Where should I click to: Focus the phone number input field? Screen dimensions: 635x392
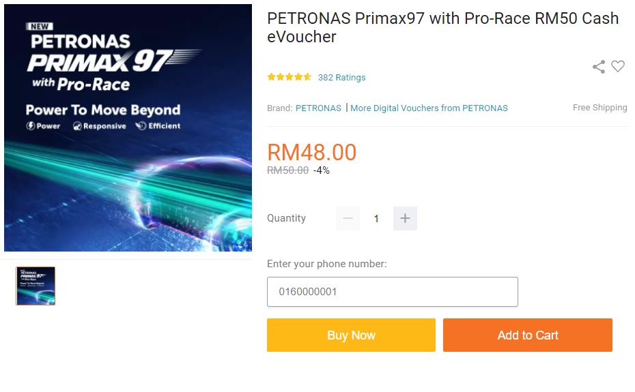coord(392,292)
